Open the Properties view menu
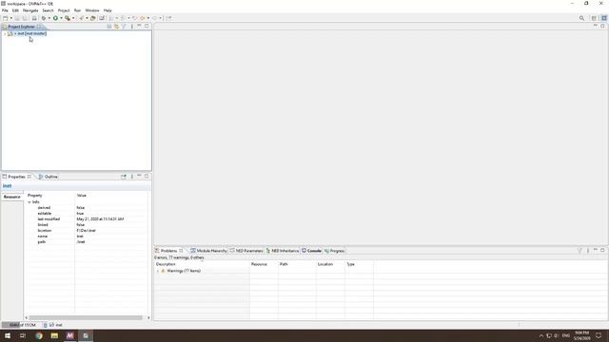The image size is (609, 342). pyautogui.click(x=131, y=177)
